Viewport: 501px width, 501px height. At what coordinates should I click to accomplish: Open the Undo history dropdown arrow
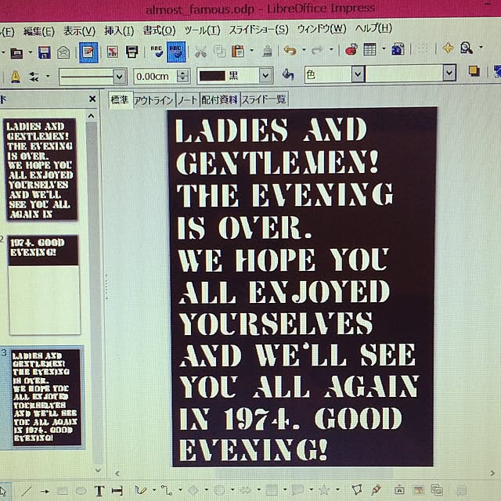coord(304,49)
